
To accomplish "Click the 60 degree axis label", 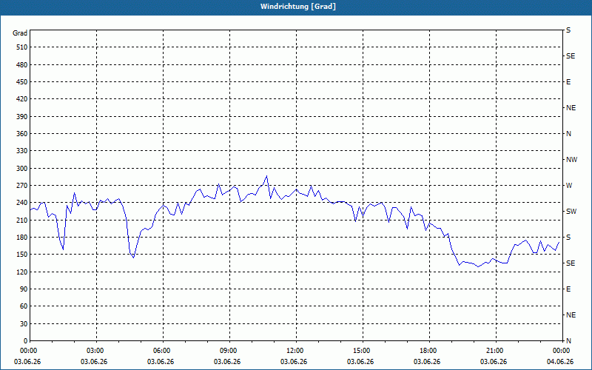I will [x=24, y=306].
